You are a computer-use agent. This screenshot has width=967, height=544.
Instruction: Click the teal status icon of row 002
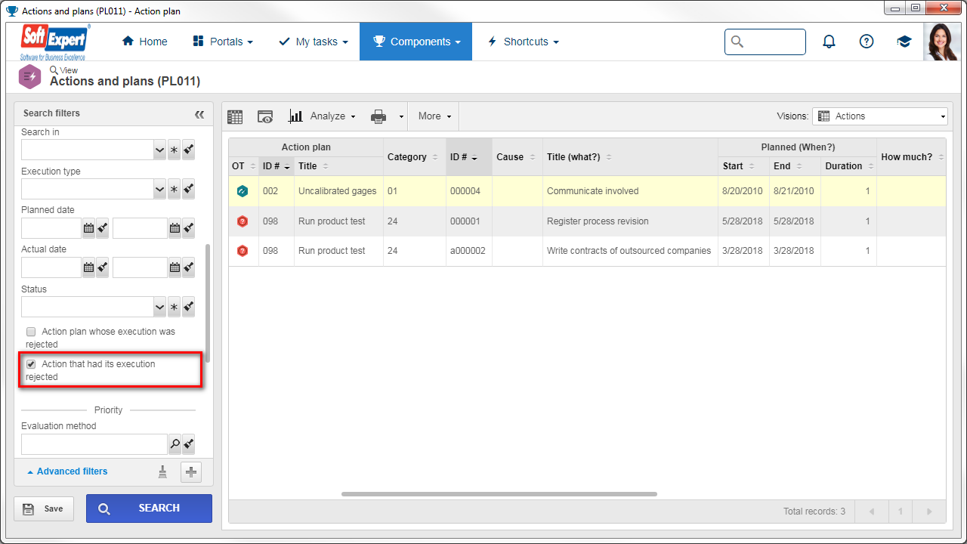[243, 192]
